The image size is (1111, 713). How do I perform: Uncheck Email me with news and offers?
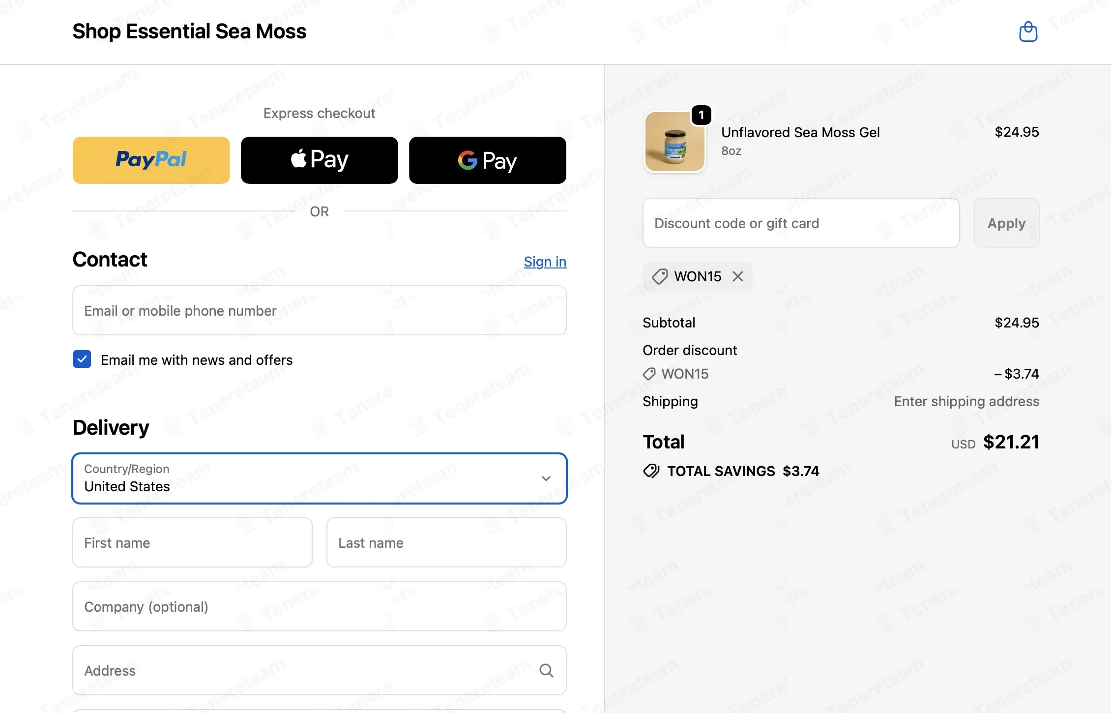click(82, 359)
